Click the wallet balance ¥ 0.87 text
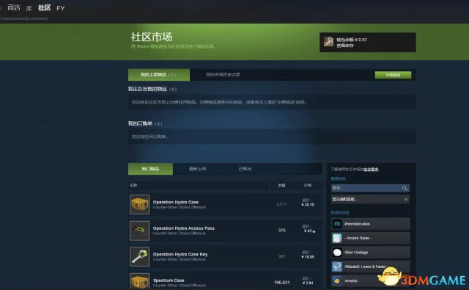The width and height of the screenshot is (469, 290). tap(352, 40)
